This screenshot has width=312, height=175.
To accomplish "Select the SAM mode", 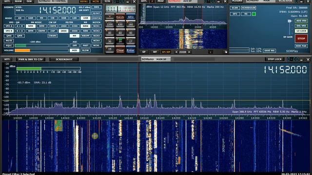I will [x=31, y=18].
